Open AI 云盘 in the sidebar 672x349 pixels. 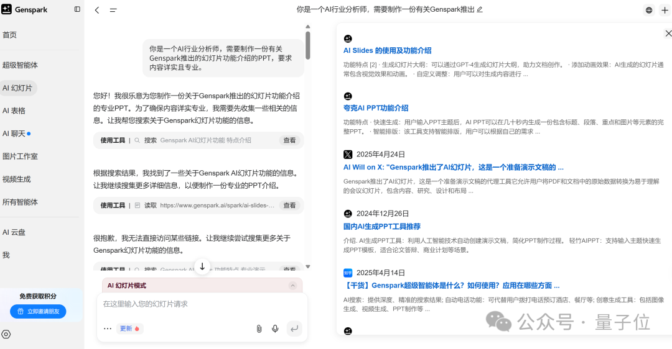coord(14,232)
